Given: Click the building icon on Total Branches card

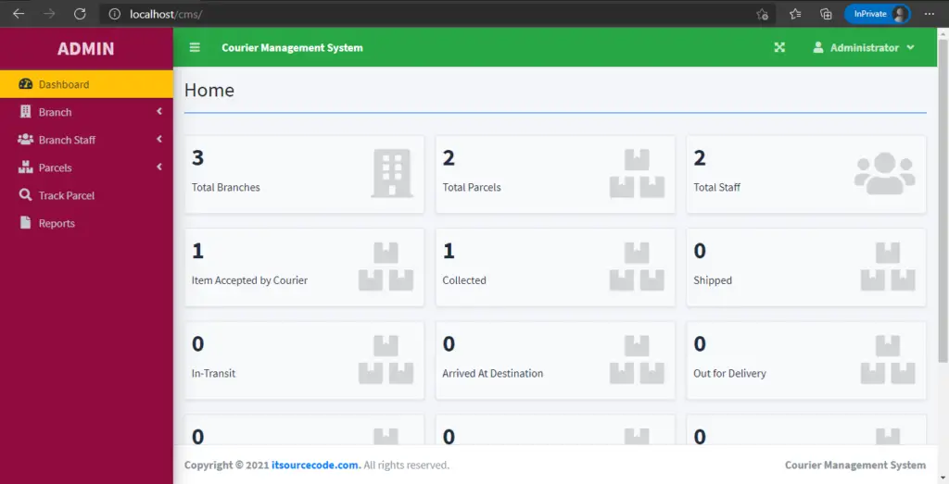Looking at the screenshot, I should (x=392, y=174).
